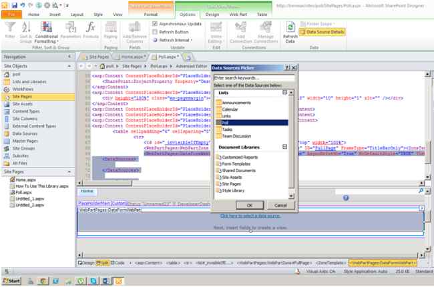Click the Paging ribbon icon

(x=110, y=31)
